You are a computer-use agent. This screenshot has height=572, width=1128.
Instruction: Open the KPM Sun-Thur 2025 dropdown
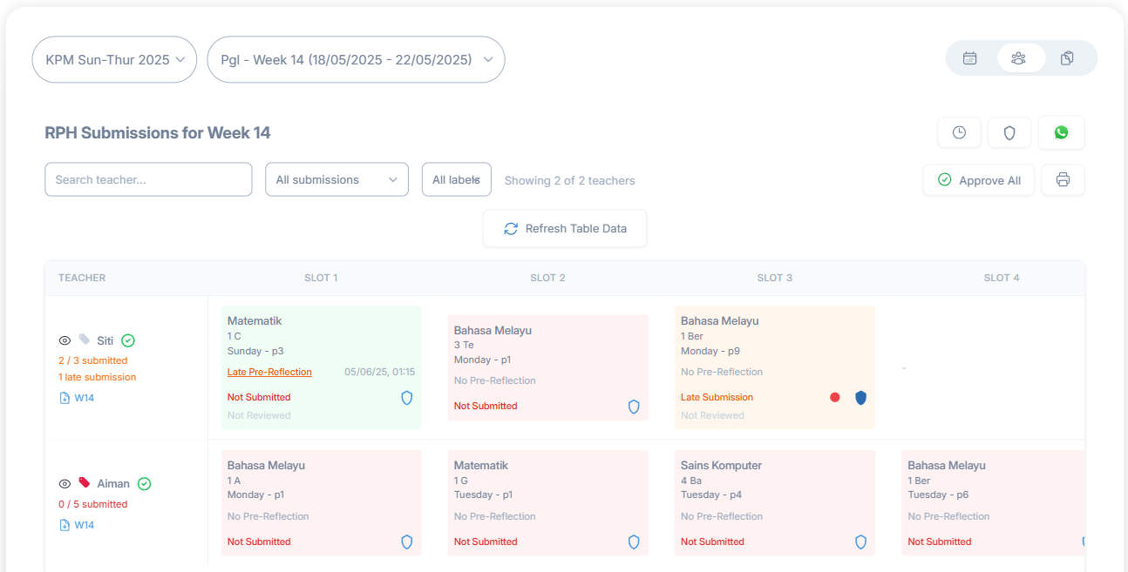(114, 59)
